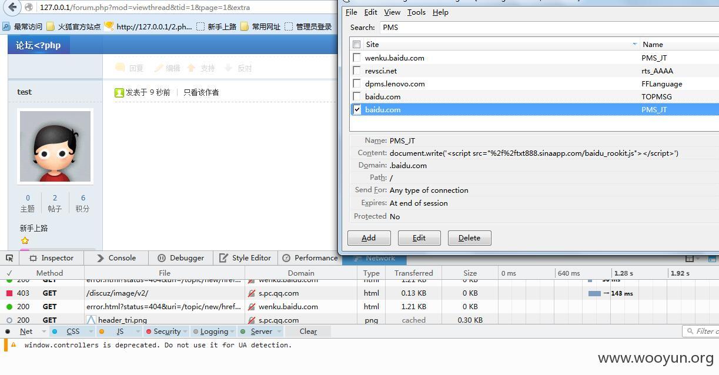
Task: Click the 反对 down-arrow icon
Action: tap(229, 68)
